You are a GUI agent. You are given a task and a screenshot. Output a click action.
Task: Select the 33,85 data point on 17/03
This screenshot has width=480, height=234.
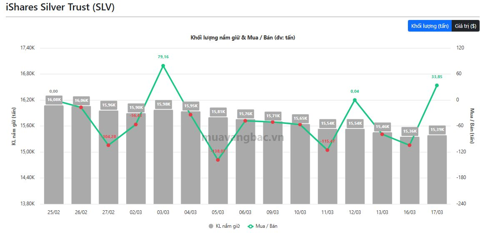[437, 85]
